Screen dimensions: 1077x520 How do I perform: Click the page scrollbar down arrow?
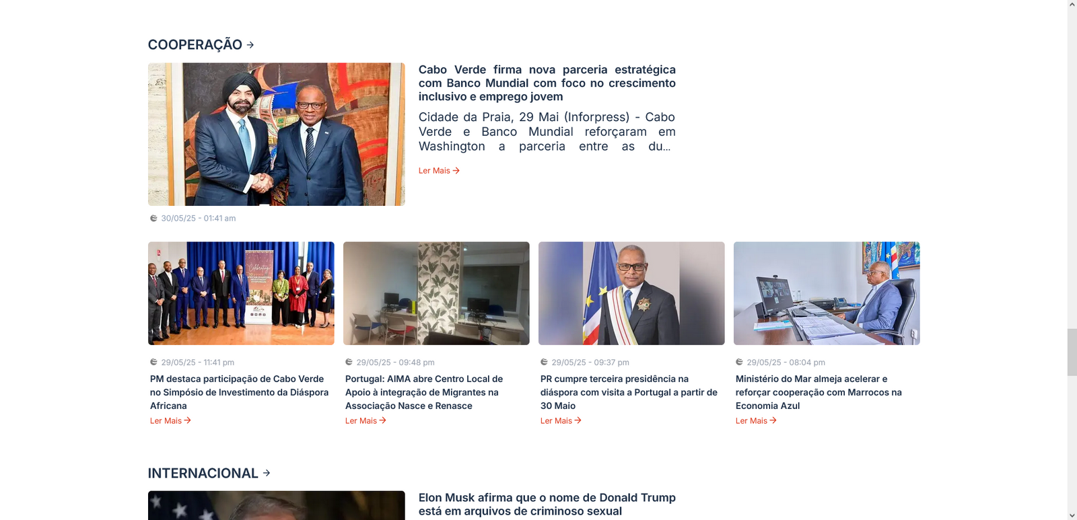pyautogui.click(x=1072, y=515)
